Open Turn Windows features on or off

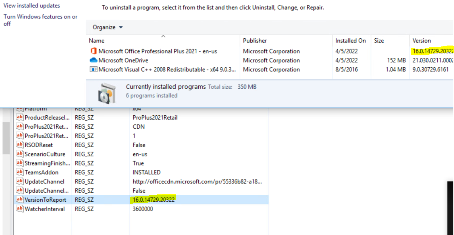pos(40,20)
